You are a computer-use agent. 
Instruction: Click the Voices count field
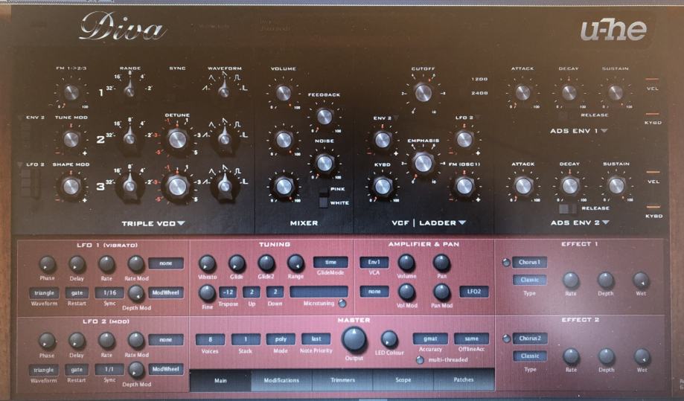coord(210,339)
